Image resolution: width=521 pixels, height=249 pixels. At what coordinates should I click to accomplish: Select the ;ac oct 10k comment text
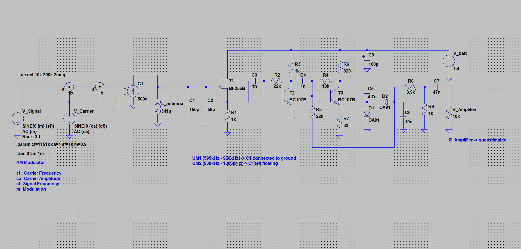point(42,75)
